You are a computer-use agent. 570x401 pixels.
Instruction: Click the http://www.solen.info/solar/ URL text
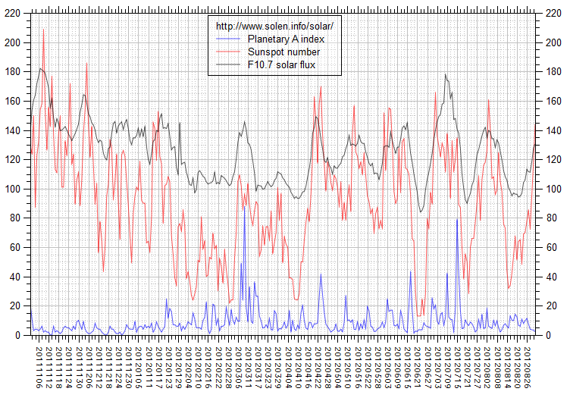pyautogui.click(x=274, y=27)
